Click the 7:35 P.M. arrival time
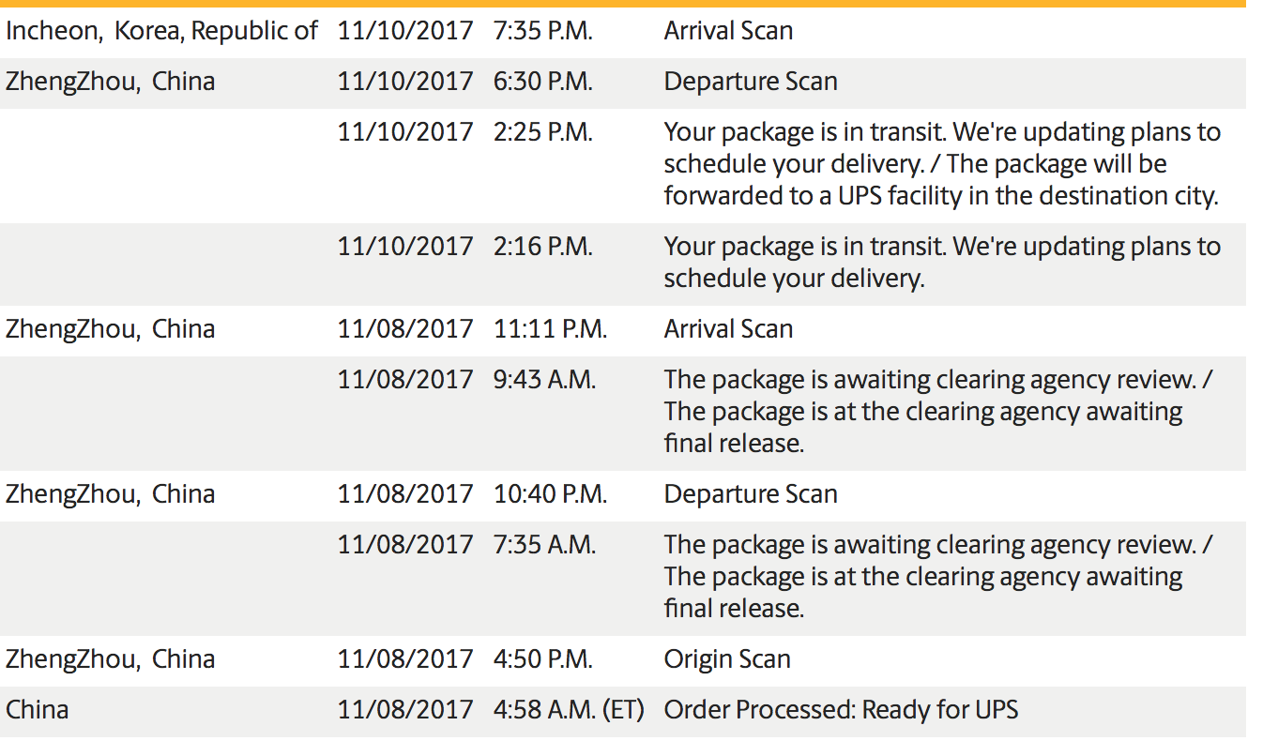The width and height of the screenshot is (1263, 756). 543,31
